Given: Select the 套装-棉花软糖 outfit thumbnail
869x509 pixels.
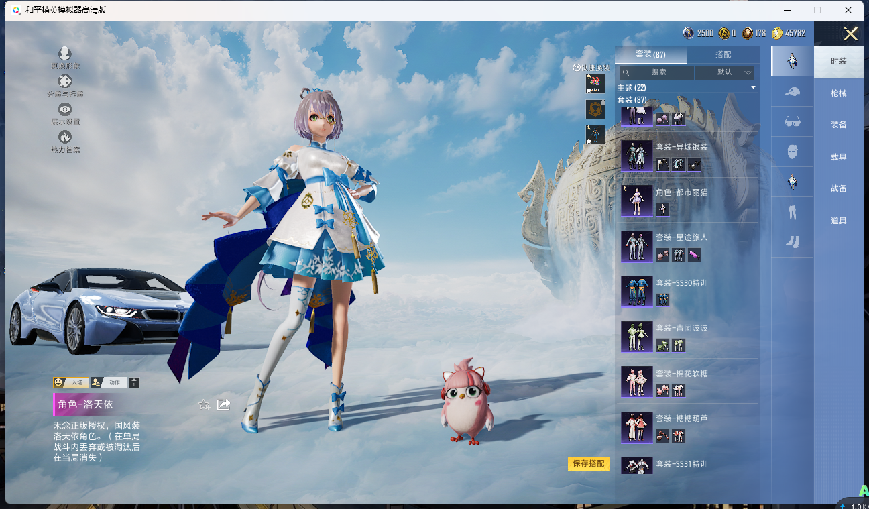Looking at the screenshot, I should tap(636, 382).
